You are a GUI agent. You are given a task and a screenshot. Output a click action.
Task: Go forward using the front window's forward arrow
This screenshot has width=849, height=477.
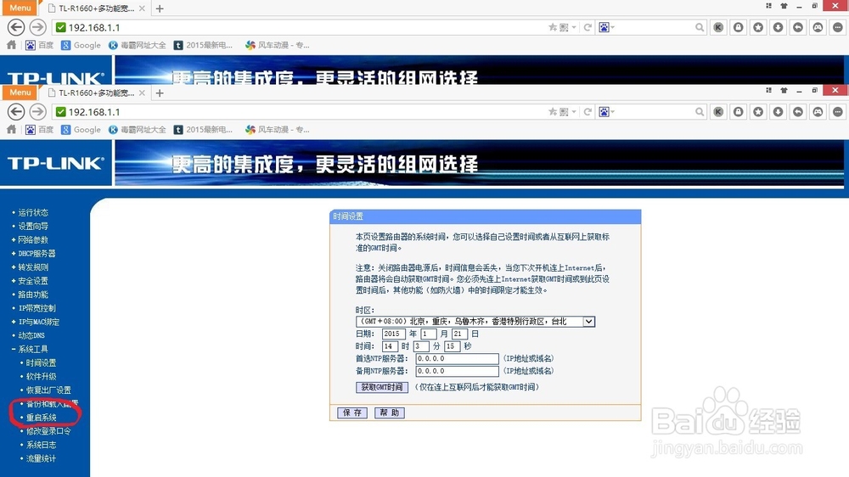click(x=37, y=112)
